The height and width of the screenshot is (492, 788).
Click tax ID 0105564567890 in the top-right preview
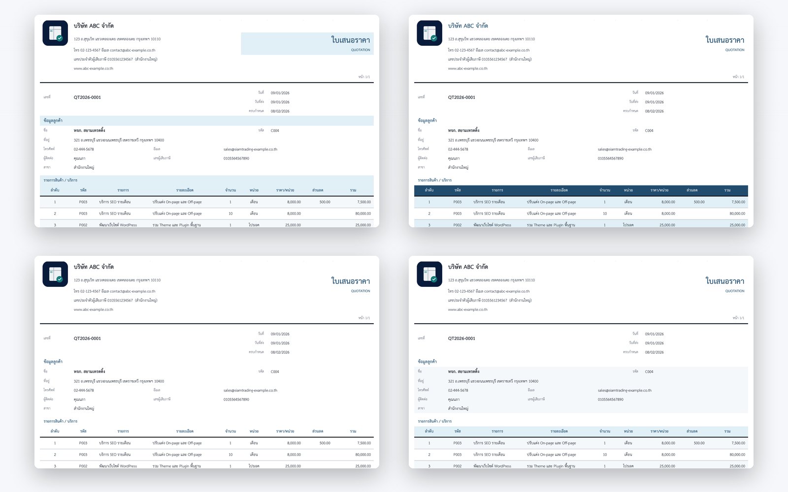pyautogui.click(x=611, y=158)
